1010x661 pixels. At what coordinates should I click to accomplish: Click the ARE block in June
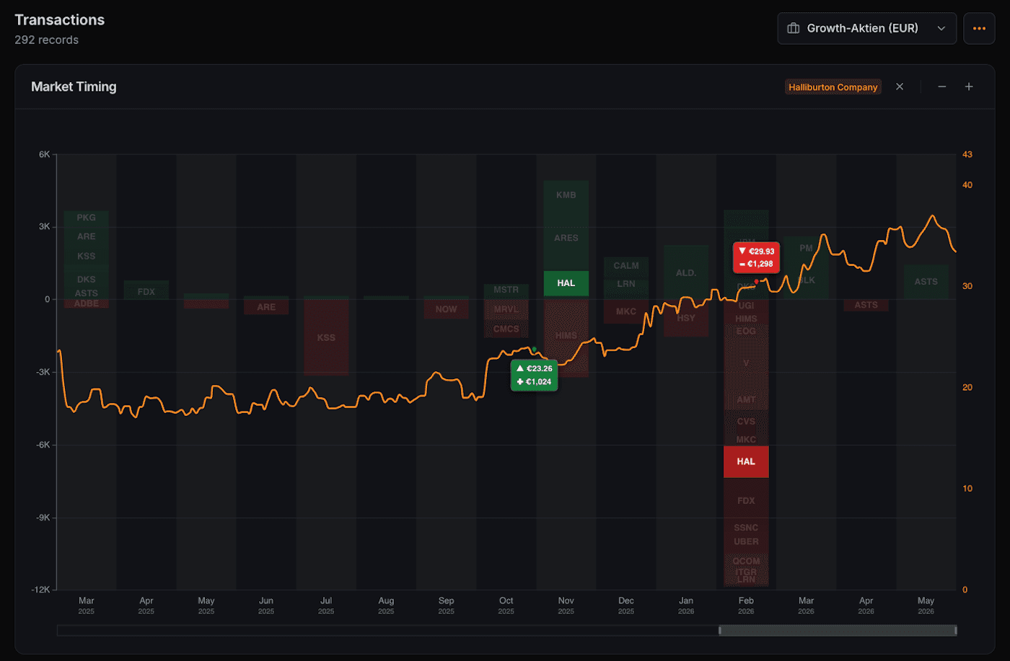tap(266, 307)
